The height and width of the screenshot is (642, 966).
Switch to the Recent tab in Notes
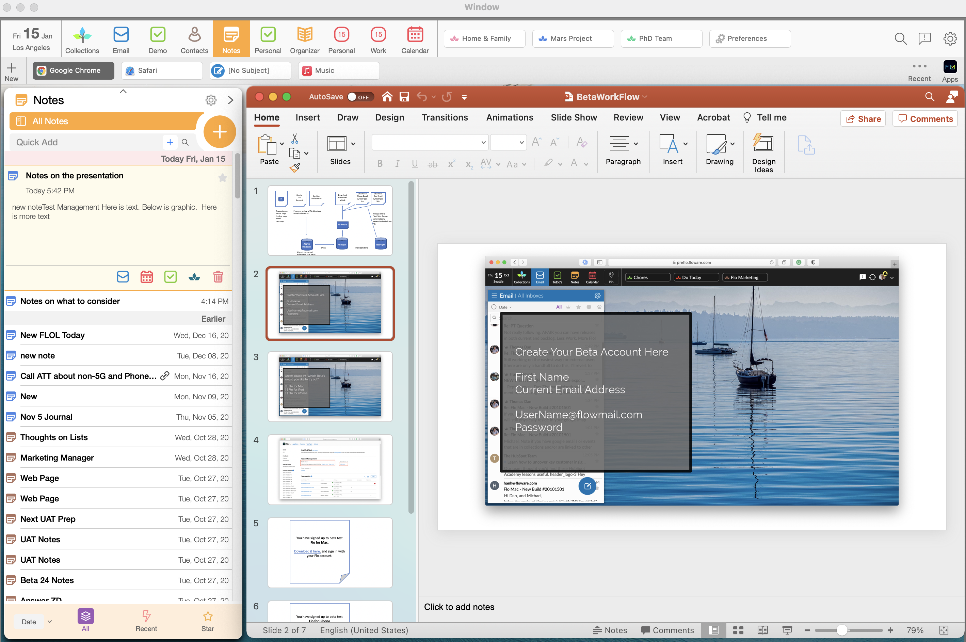(x=146, y=621)
